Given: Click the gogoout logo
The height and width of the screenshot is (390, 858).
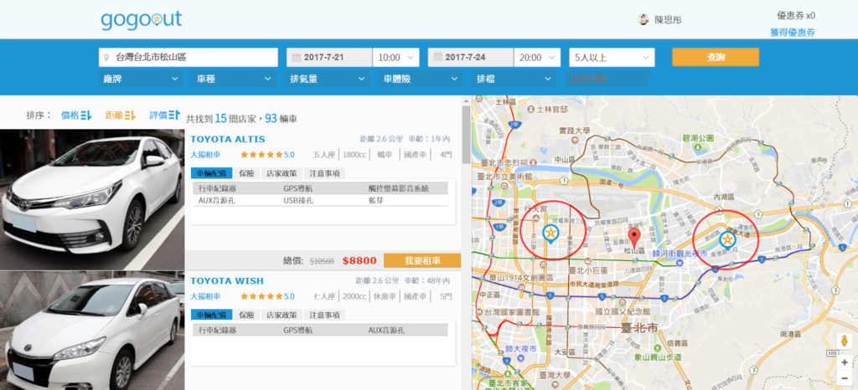Looking at the screenshot, I should (x=141, y=19).
